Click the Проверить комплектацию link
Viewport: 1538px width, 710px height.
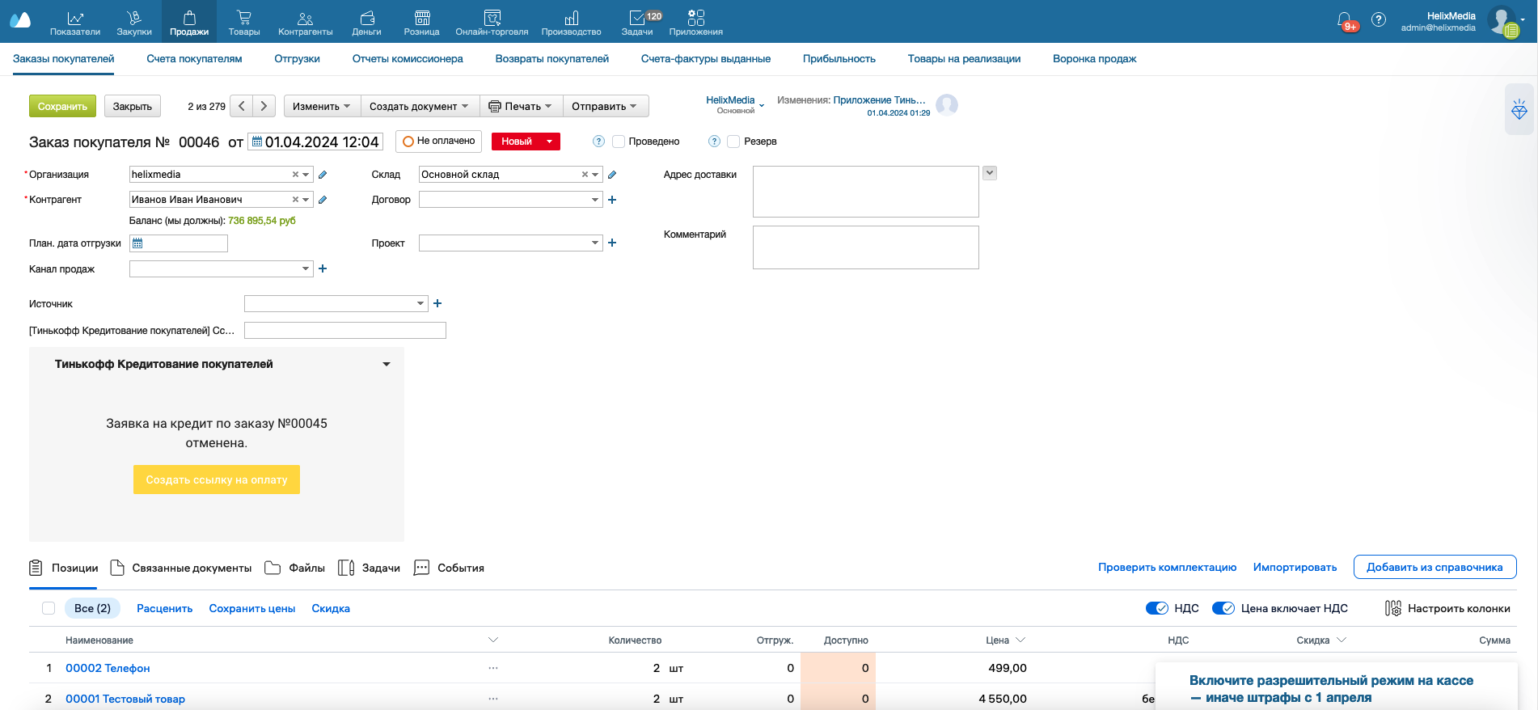(1167, 567)
